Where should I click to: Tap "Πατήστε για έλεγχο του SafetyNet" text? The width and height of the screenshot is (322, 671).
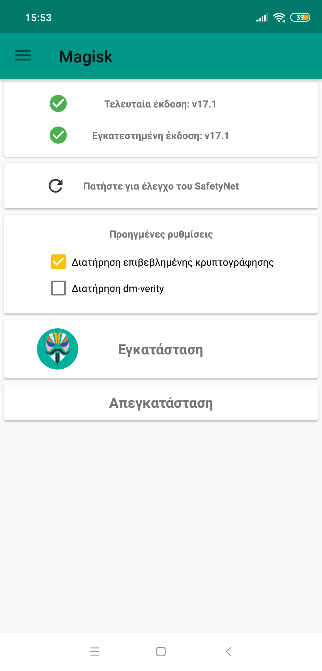pyautogui.click(x=161, y=186)
